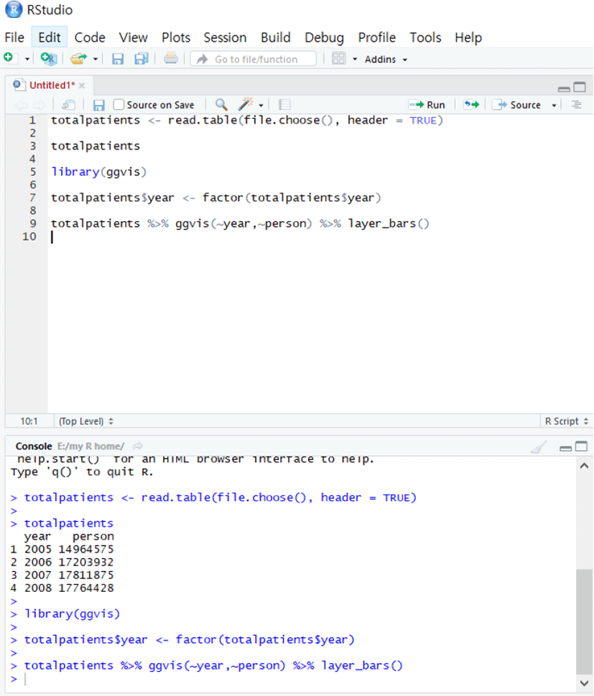Click the Create Project icon
Image resolution: width=594 pixels, height=696 pixels.
pyautogui.click(x=48, y=58)
